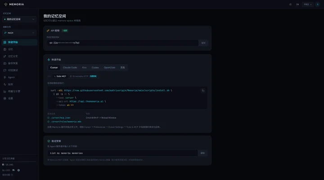The width and height of the screenshot is (324, 180).
Task: Click the check icon beside memoria.mdc
Action: 48,122
